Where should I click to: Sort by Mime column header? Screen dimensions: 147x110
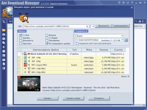tap(89, 50)
